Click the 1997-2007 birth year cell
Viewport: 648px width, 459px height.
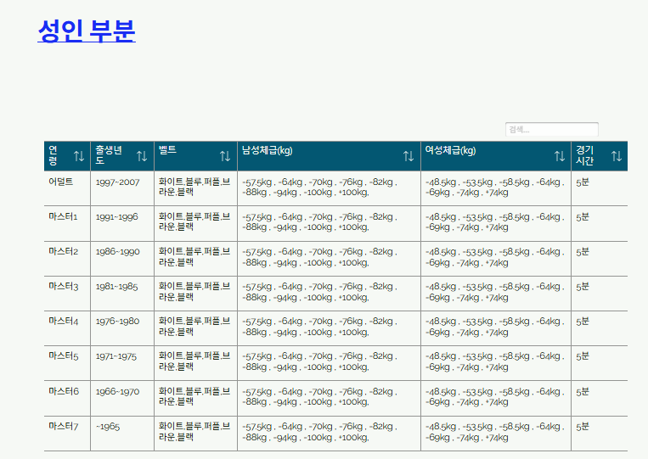tap(117, 182)
